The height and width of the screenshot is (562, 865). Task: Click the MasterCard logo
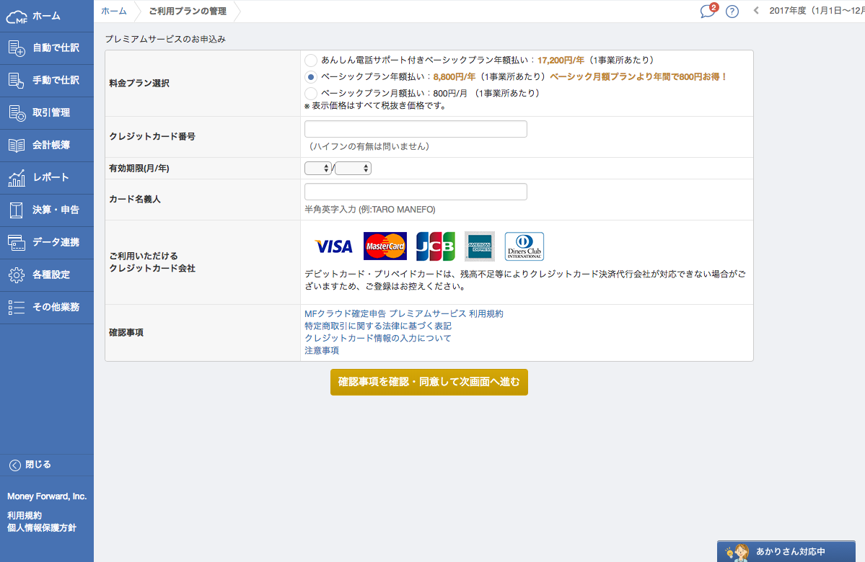pos(385,246)
